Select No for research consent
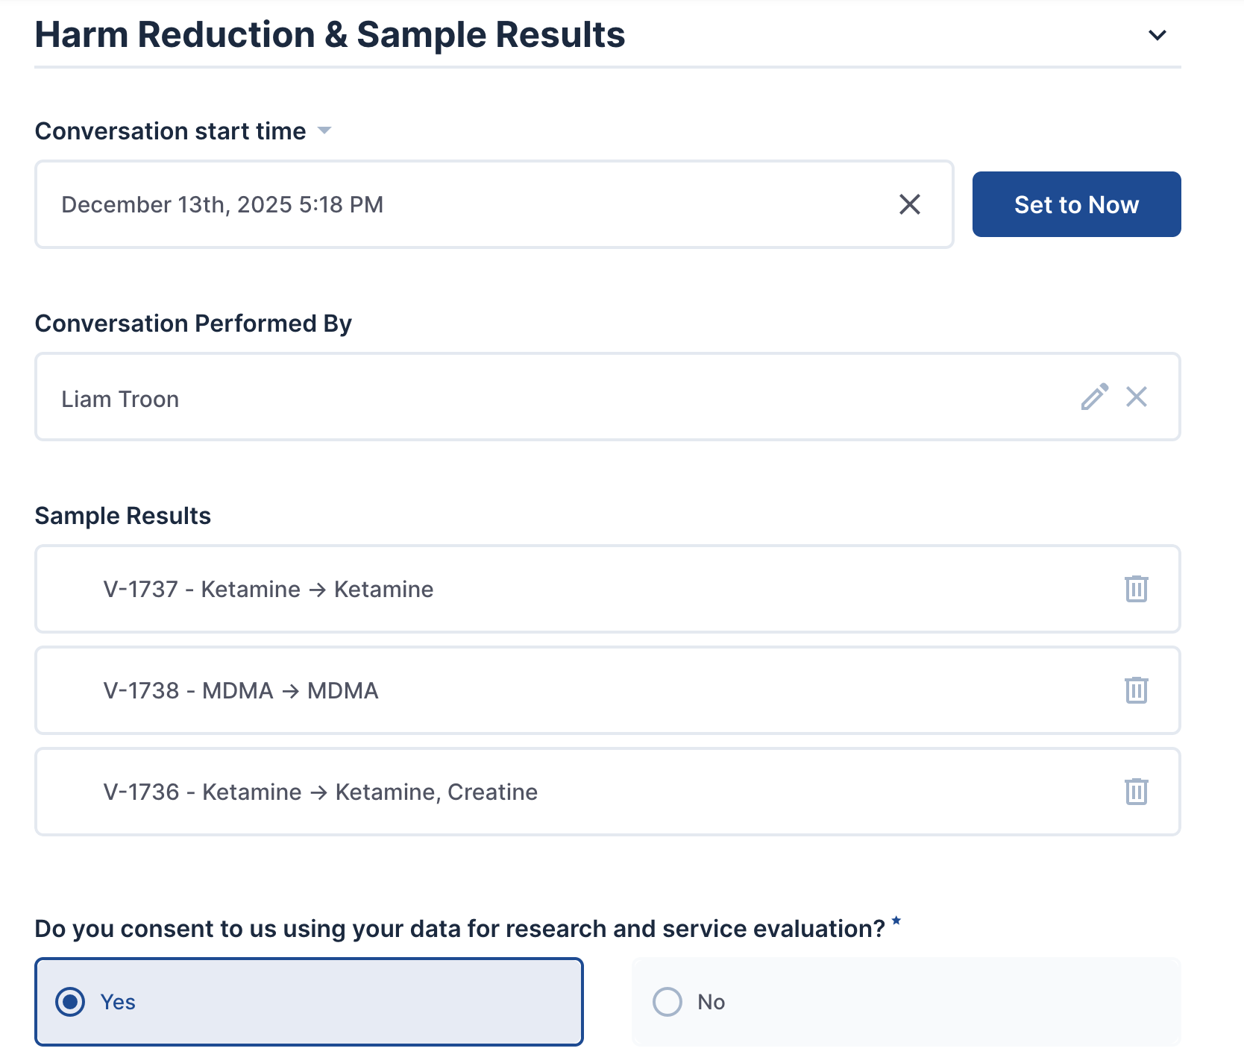This screenshot has height=1057, width=1244. point(667,1002)
